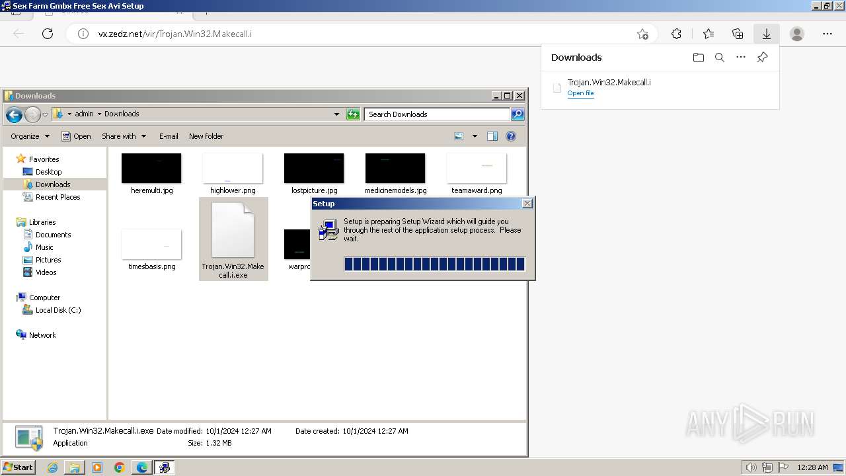Viewport: 846px width, 476px height.
Task: Open the Explorer address history dropdown
Action: 336,114
